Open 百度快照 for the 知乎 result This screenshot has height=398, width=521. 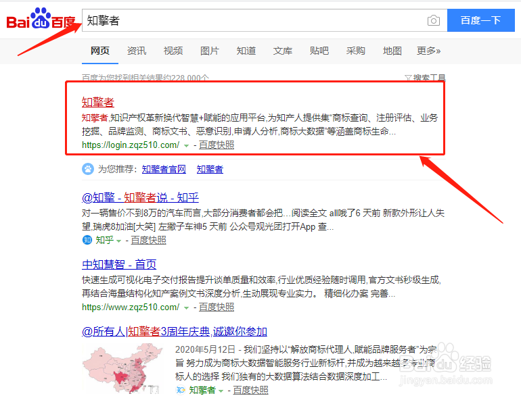point(149,240)
